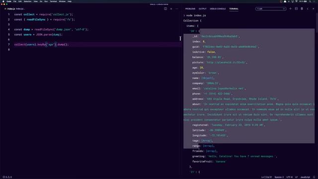Open the Edit menu

(x=20, y=1)
